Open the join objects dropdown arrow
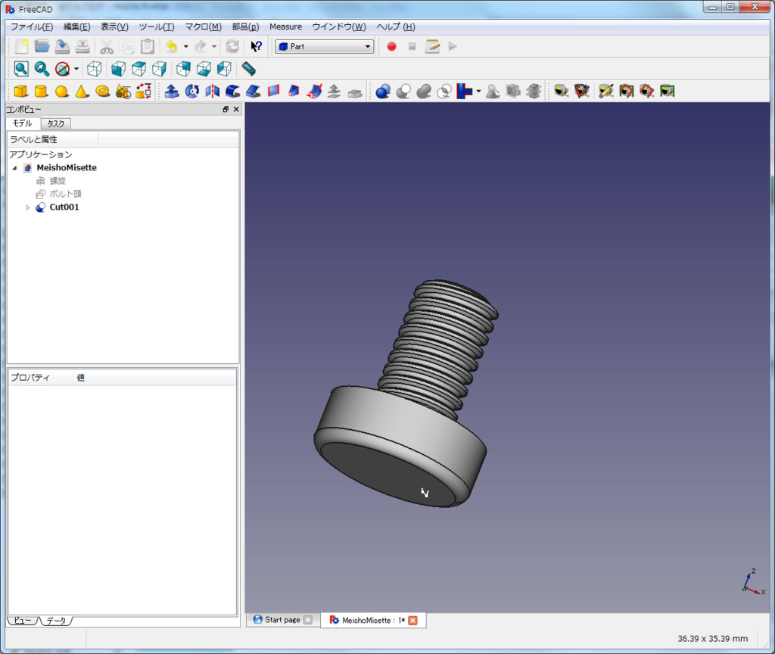Screen dimensions: 775x654 (478, 91)
